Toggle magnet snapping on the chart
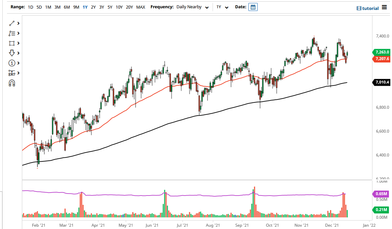 pyautogui.click(x=12, y=83)
